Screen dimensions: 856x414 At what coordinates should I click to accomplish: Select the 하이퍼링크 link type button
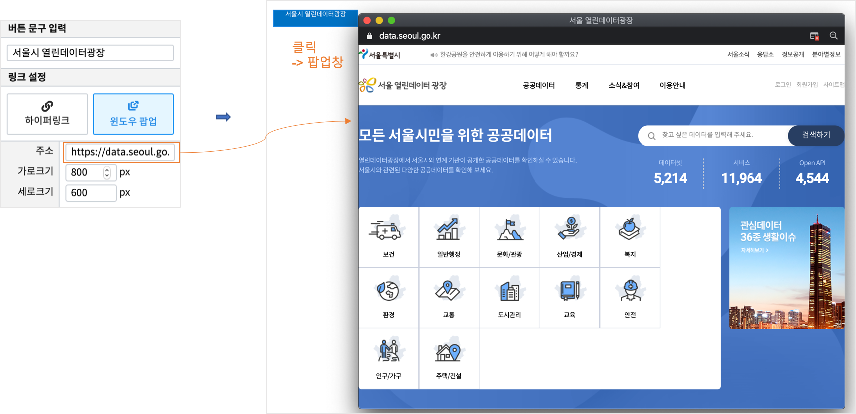coord(47,114)
